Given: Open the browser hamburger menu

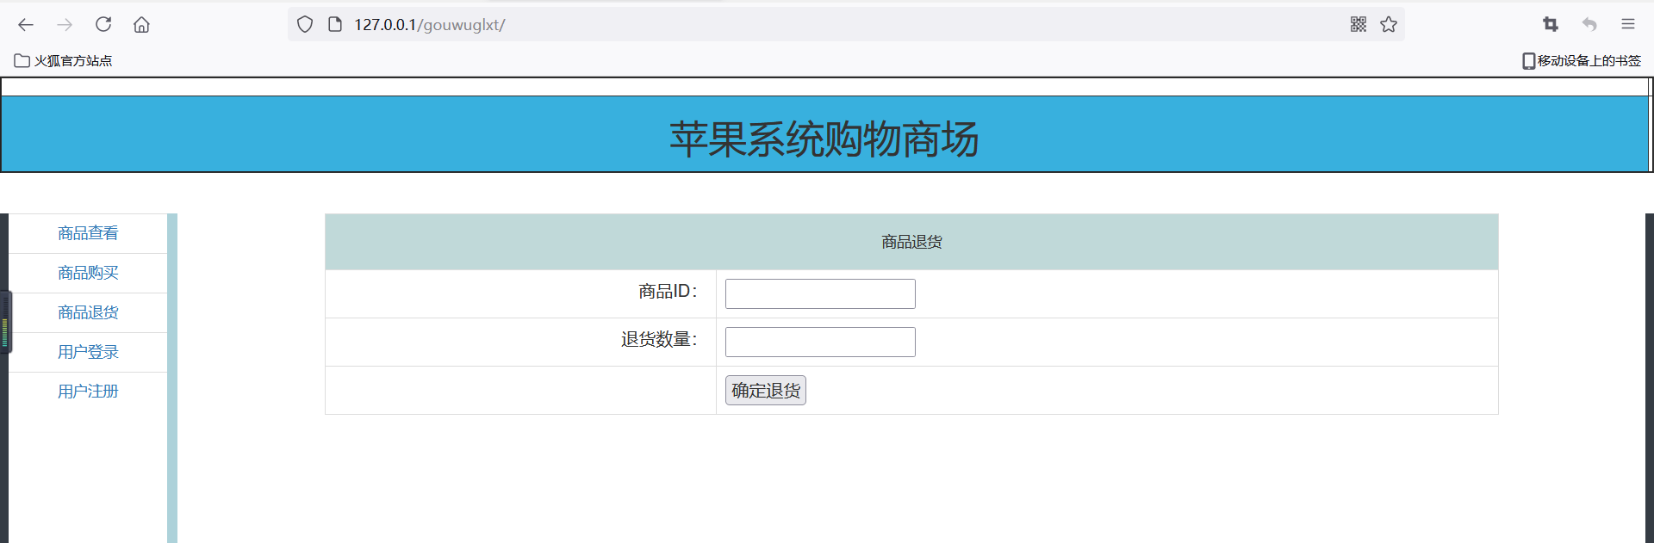Looking at the screenshot, I should [1628, 25].
